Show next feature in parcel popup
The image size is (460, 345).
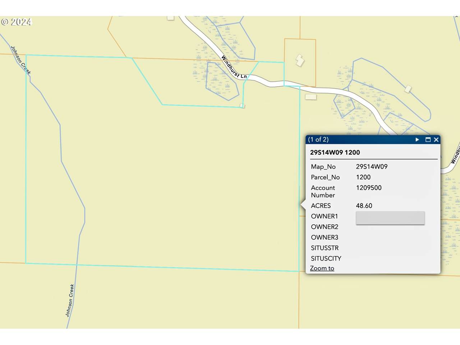[x=417, y=139]
